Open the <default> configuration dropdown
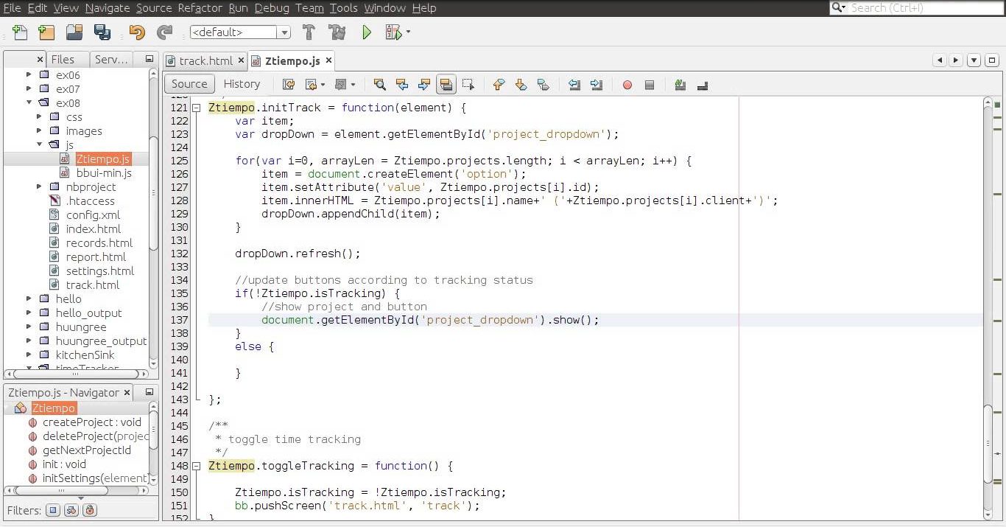This screenshot has height=527, width=1006. coord(240,32)
